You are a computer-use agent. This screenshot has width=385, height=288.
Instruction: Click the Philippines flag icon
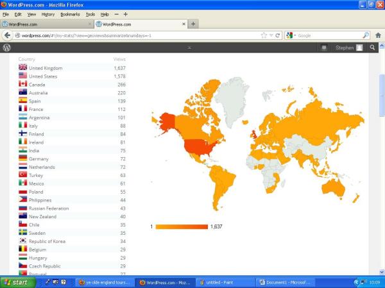[23, 199]
